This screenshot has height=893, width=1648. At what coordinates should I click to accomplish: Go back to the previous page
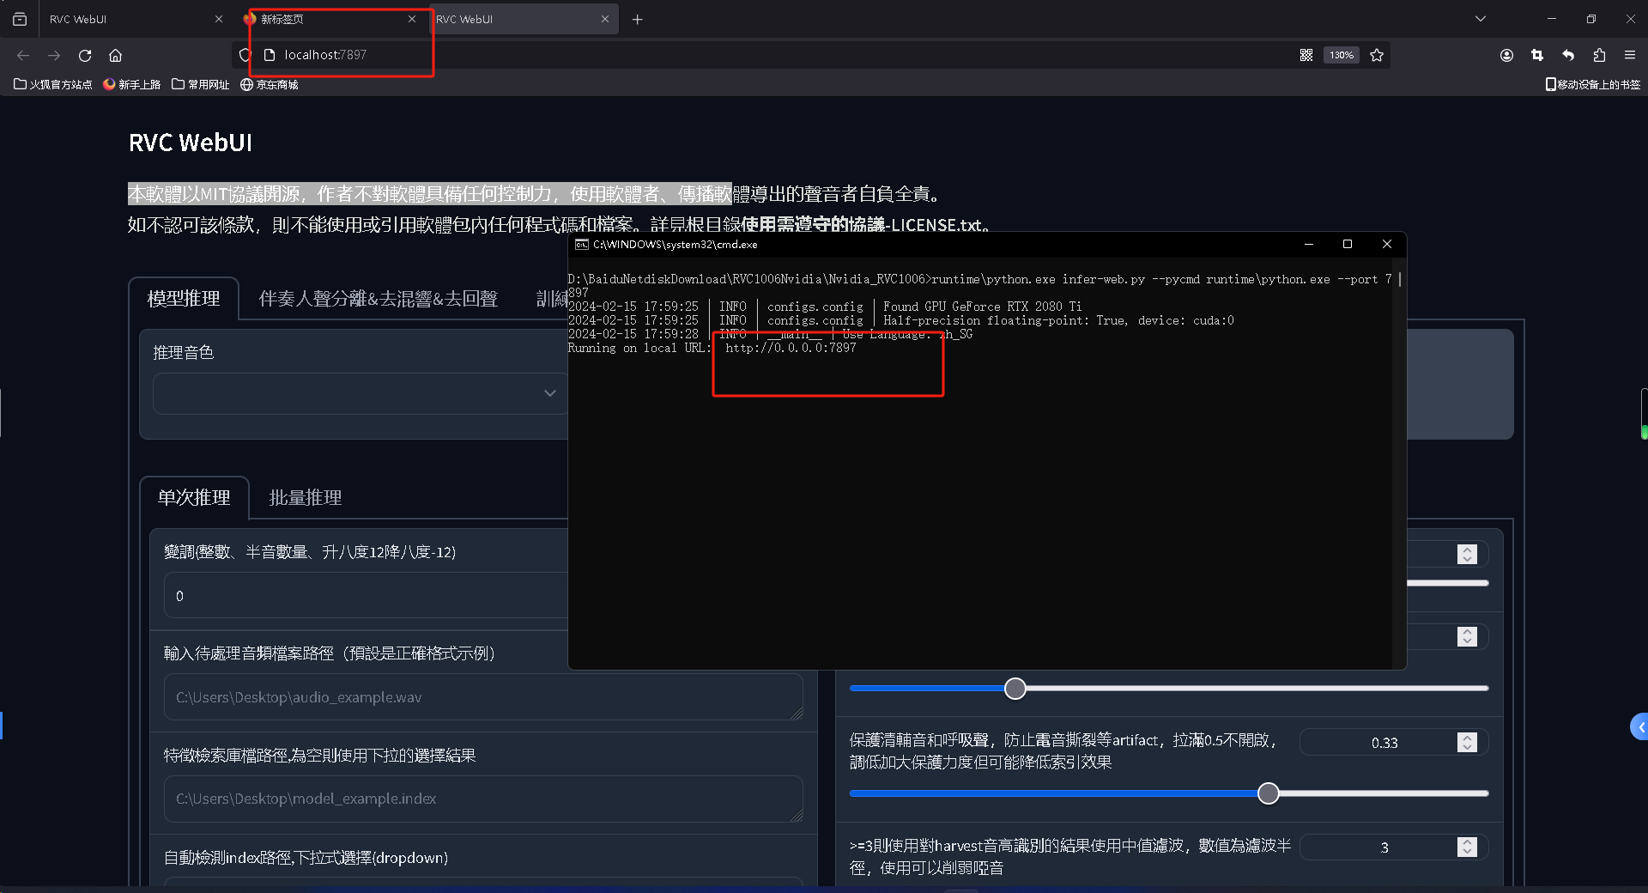[x=23, y=55]
